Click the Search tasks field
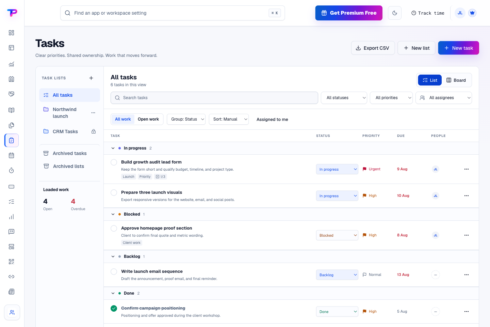 coord(214,98)
